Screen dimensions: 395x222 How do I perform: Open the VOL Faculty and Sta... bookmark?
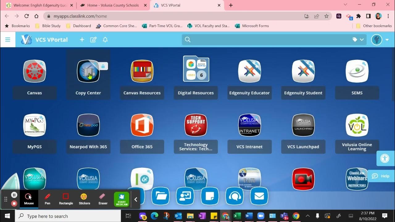pos(209,26)
